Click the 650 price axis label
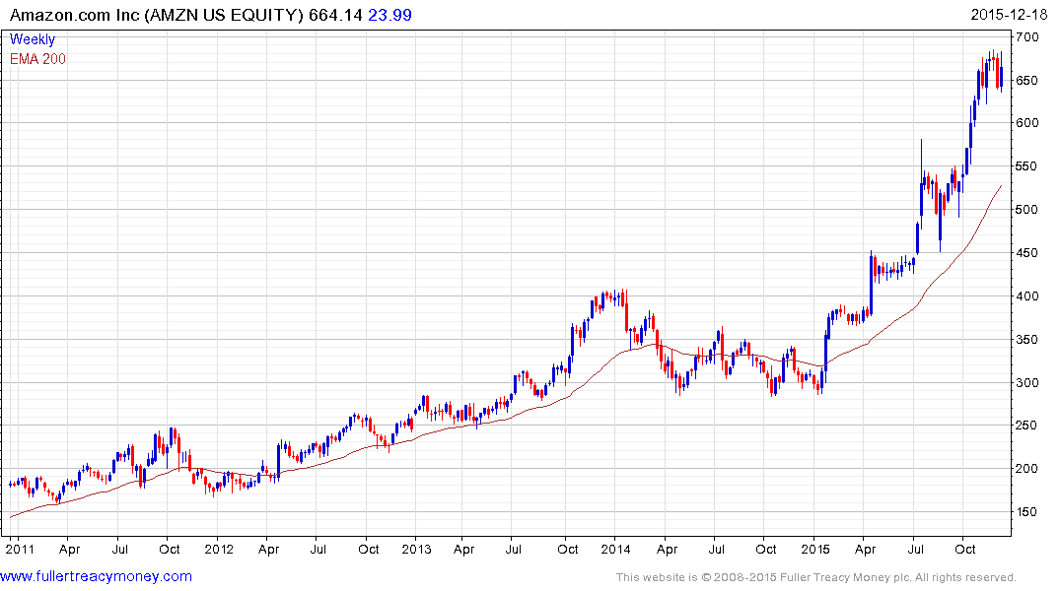1060x591 pixels. click(1026, 81)
